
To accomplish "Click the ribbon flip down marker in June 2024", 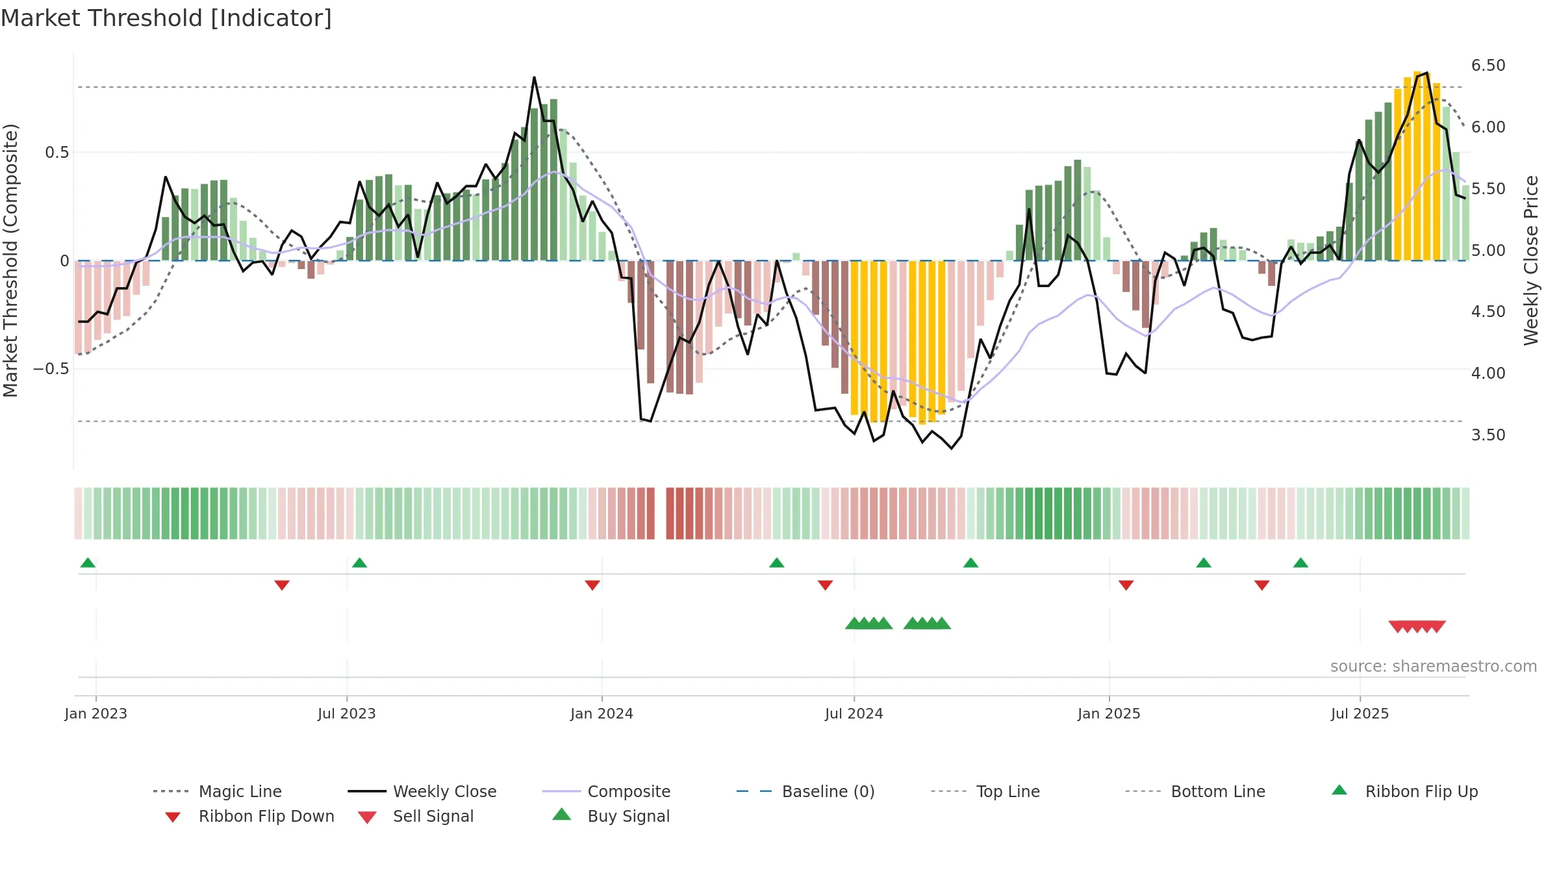I will tap(826, 585).
